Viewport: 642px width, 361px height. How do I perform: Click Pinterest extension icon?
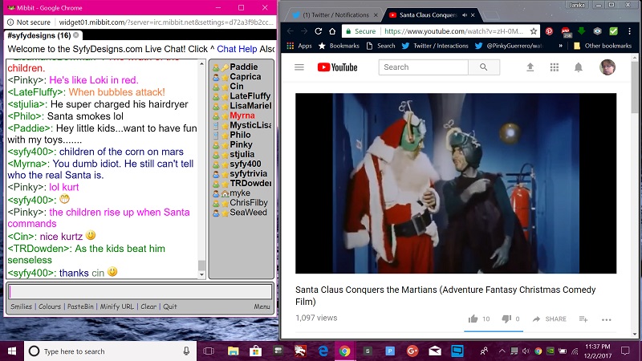[549, 31]
